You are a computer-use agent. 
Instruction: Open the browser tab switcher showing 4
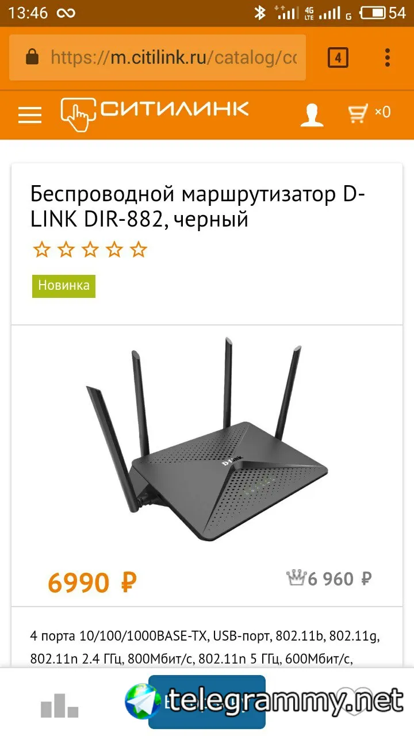(338, 57)
